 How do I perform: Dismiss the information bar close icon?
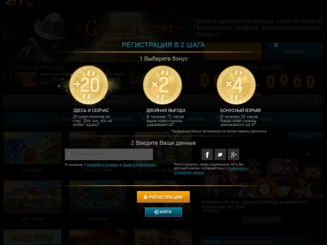tap(317, 102)
